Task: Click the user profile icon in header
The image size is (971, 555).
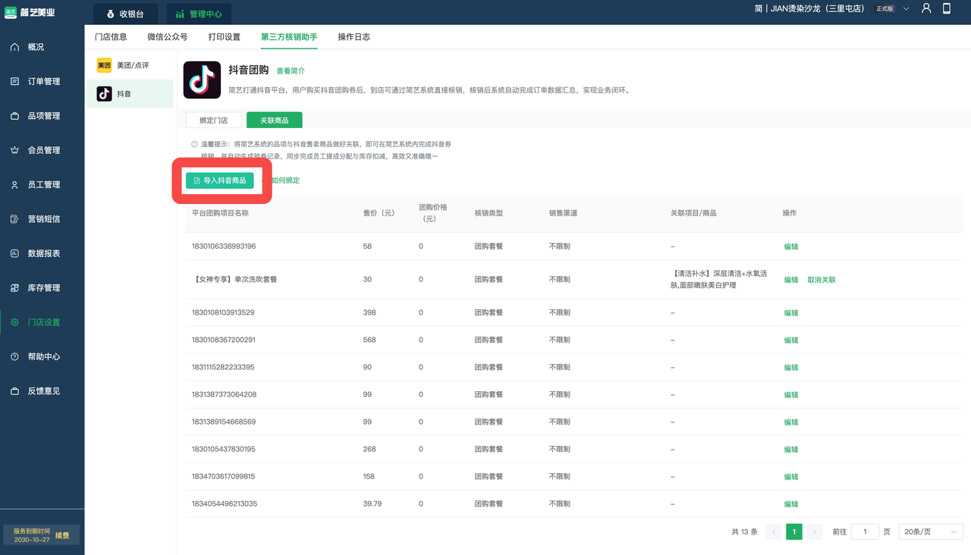Action: [x=926, y=8]
